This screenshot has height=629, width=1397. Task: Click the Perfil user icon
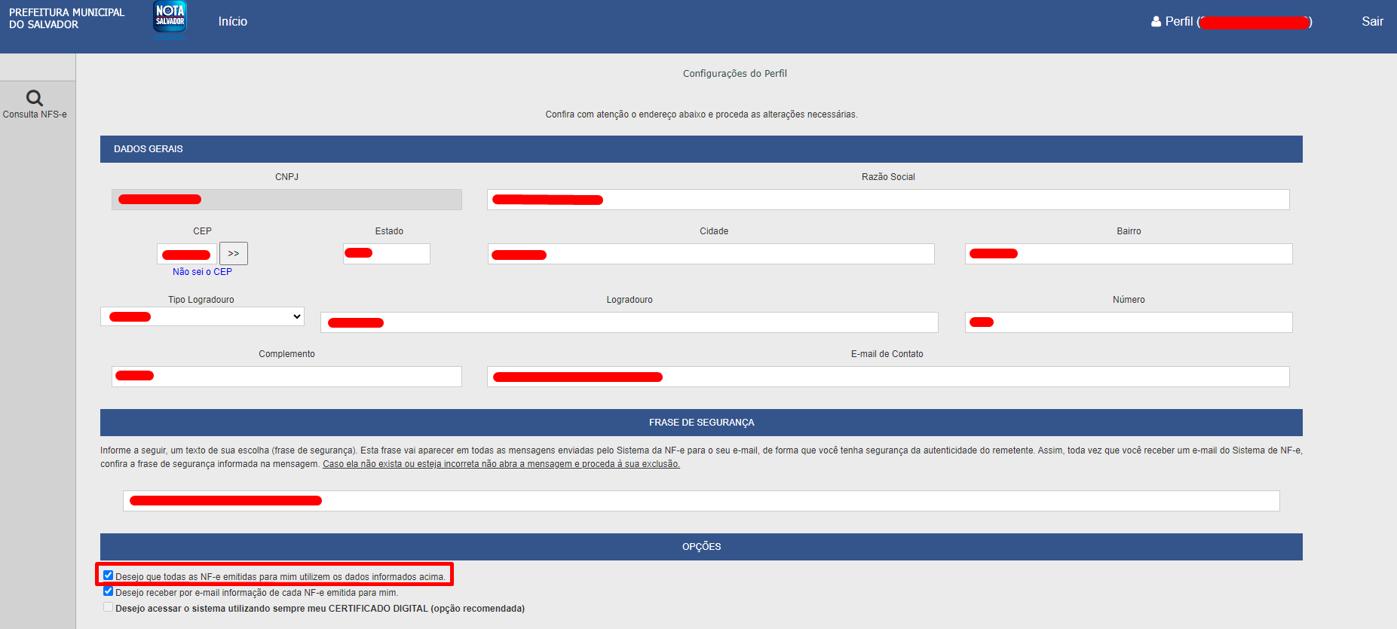coord(1156,22)
